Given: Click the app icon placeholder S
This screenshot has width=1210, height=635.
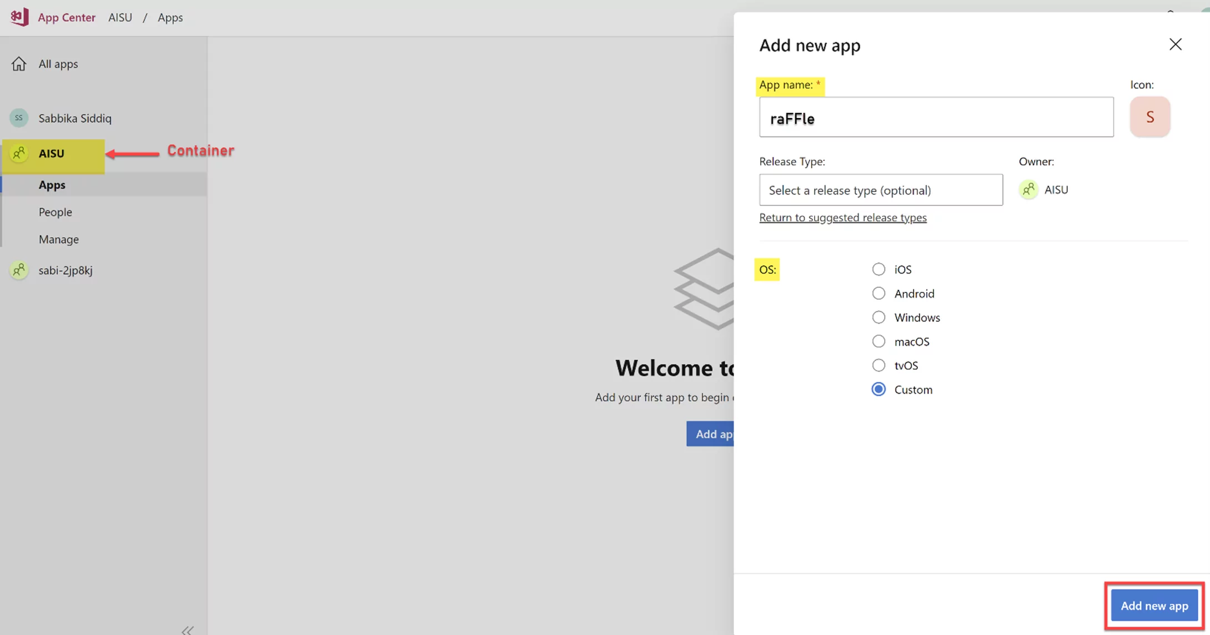Looking at the screenshot, I should coord(1150,117).
